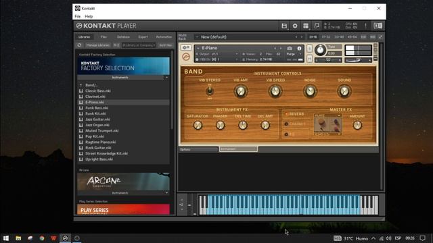
Task: Click the collapse rack arrows icon
Action: click(380, 37)
